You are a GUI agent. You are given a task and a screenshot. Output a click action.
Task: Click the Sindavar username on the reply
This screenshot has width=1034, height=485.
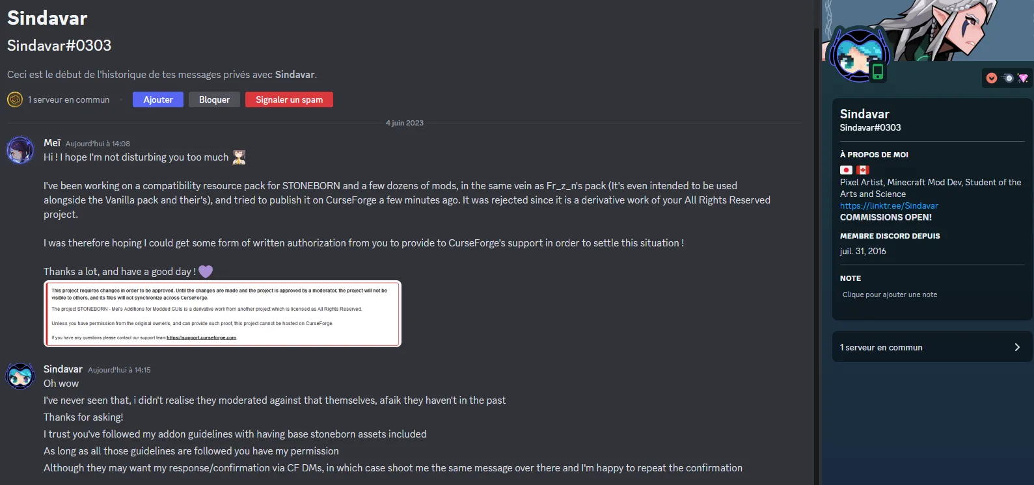coord(63,369)
